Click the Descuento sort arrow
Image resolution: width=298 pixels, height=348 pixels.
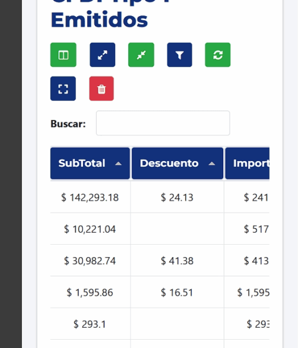pos(212,163)
